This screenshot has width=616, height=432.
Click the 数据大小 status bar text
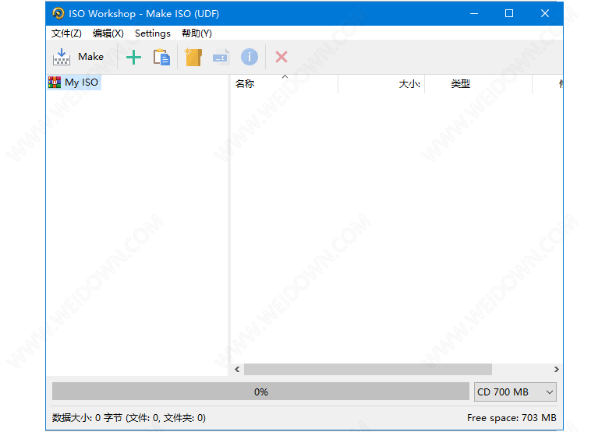(x=129, y=418)
